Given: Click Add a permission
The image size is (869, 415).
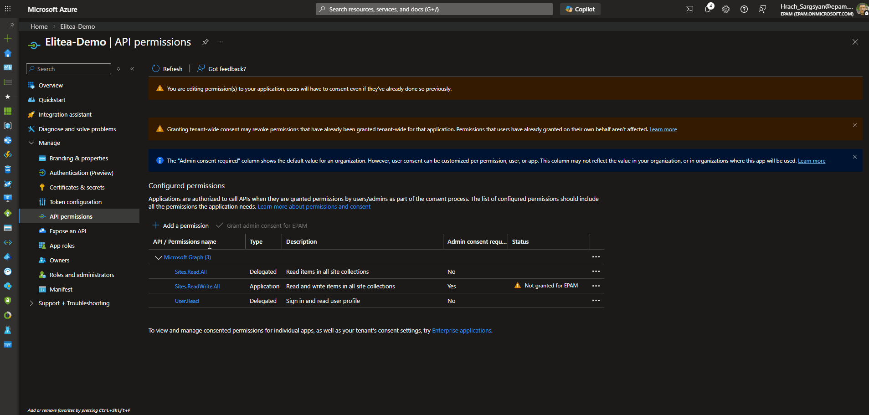Looking at the screenshot, I should point(180,225).
